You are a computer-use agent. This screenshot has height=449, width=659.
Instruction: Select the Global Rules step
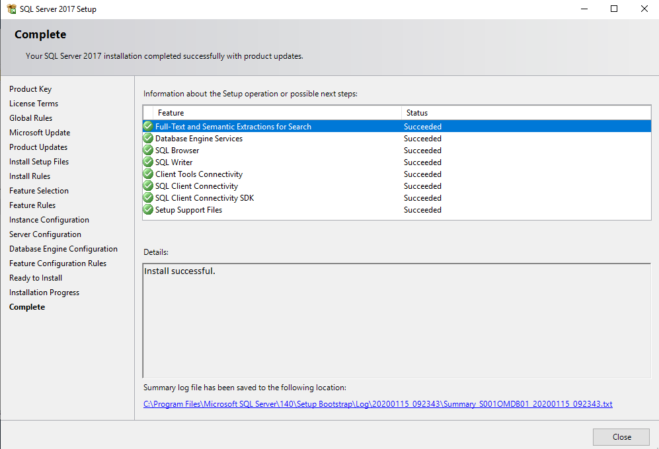pos(30,118)
